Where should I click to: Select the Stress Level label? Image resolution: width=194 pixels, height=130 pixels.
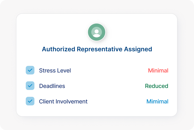55,70
